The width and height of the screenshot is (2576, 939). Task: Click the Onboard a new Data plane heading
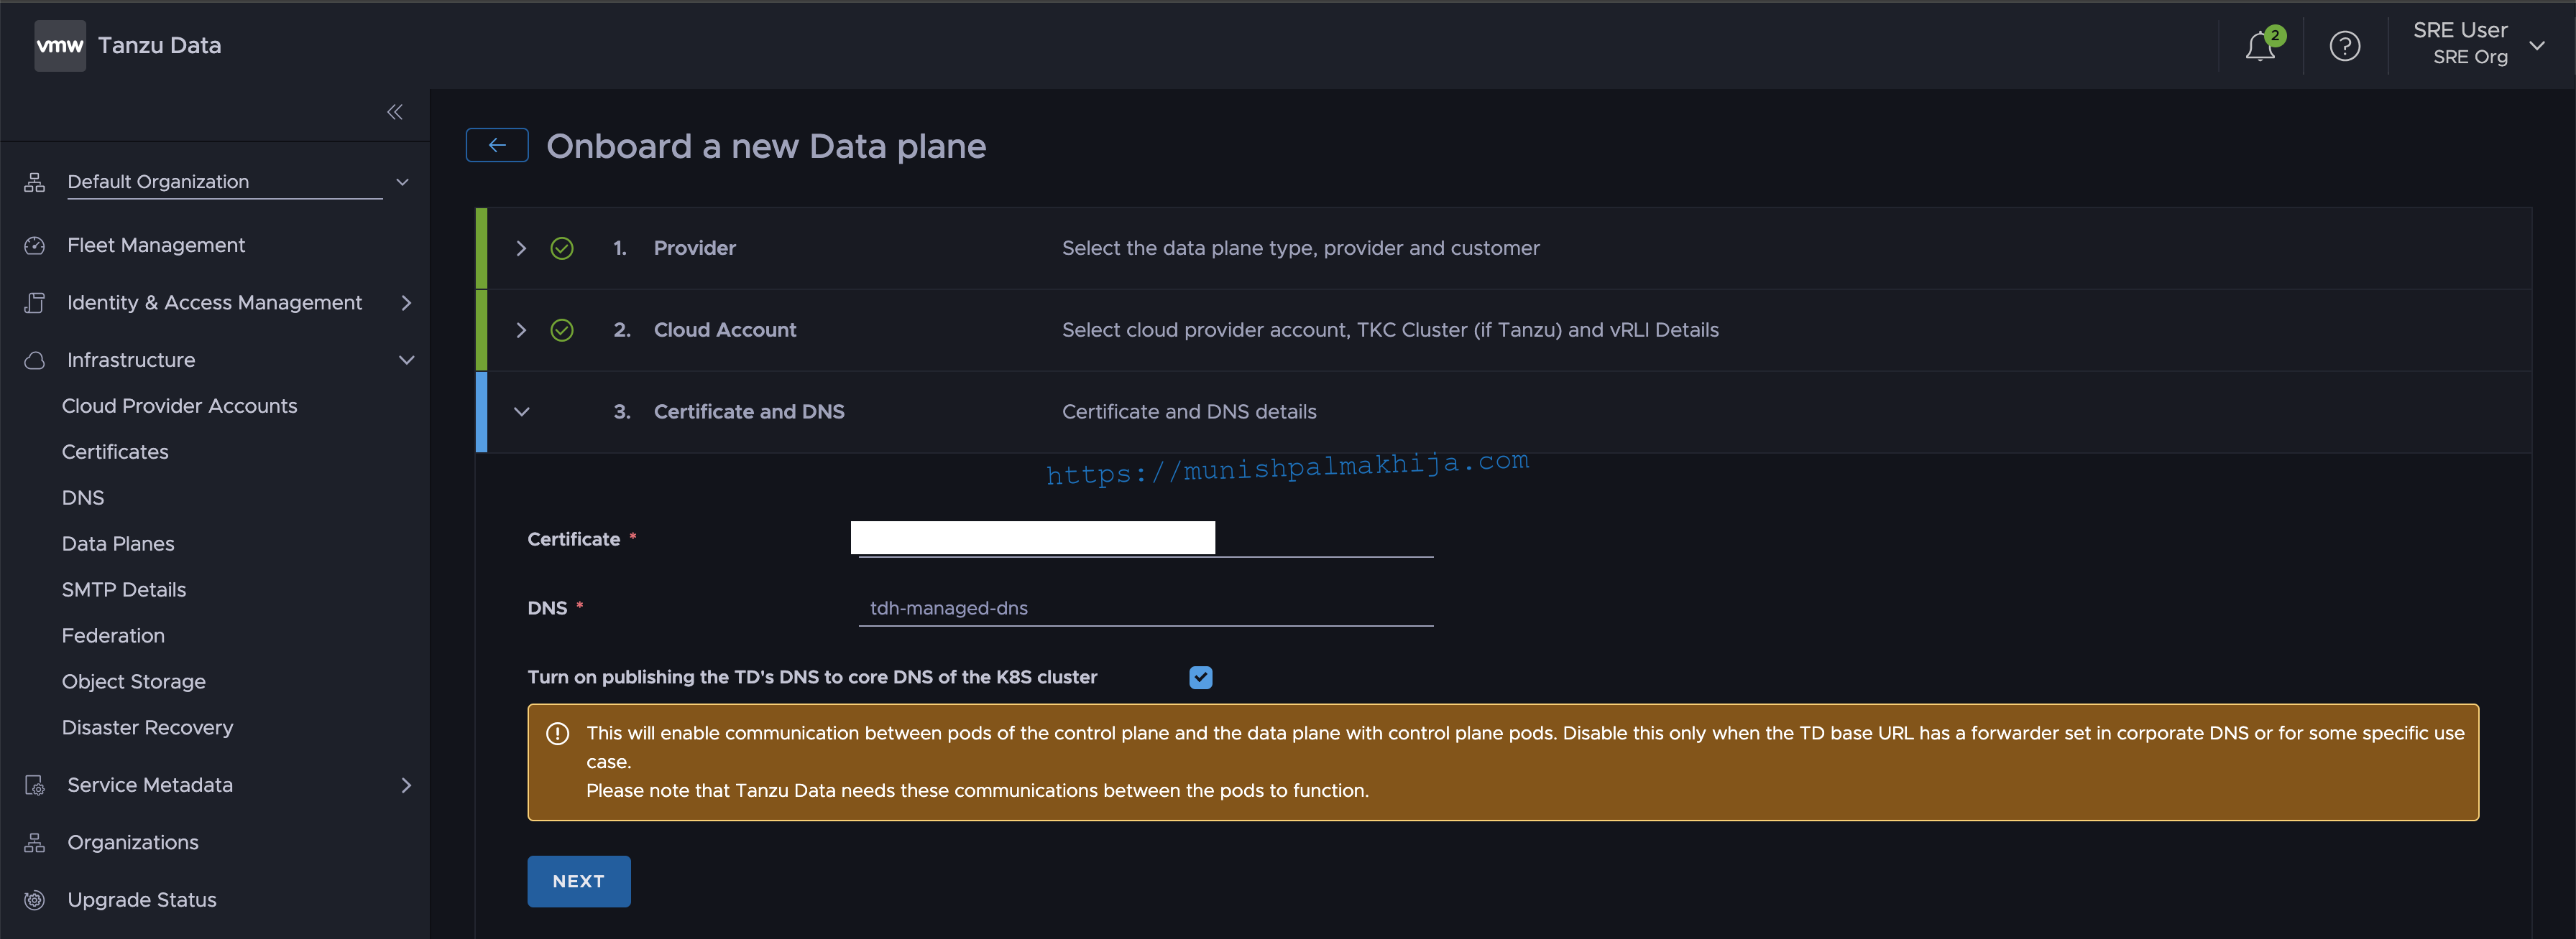[766, 147]
